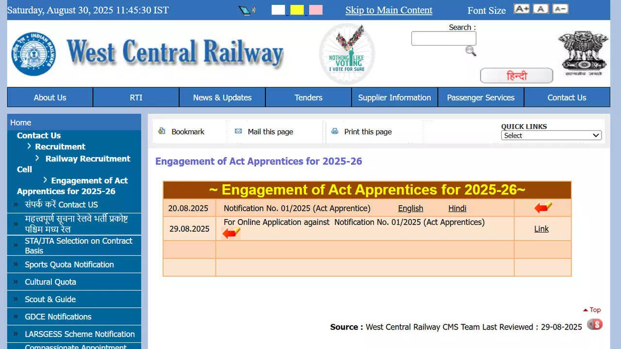
Task: Click the Bookmark icon
Action: [162, 131]
